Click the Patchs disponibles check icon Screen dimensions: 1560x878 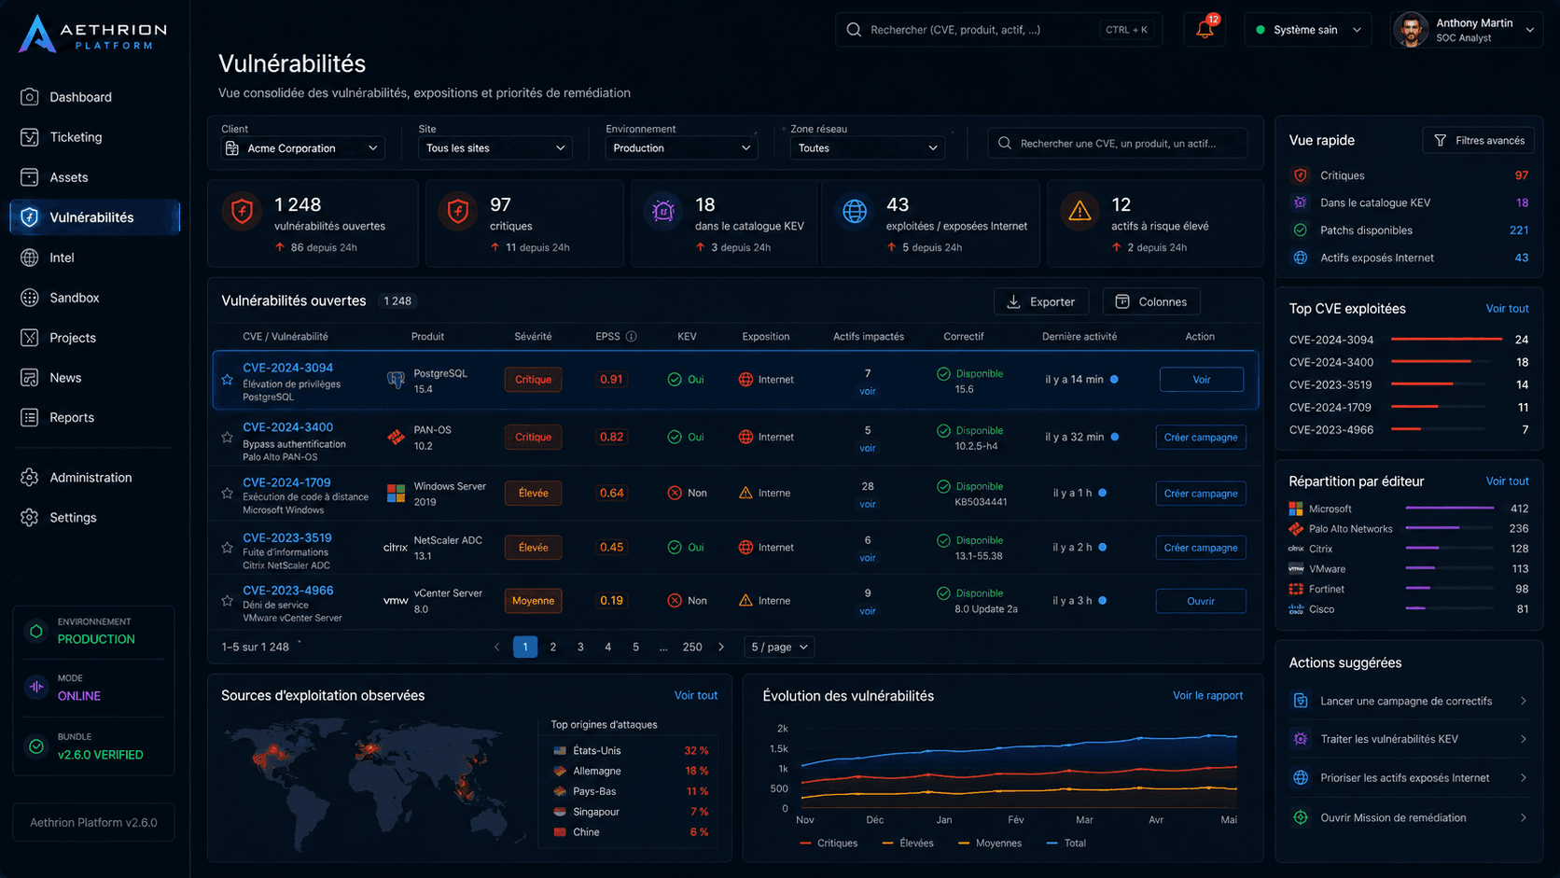click(x=1301, y=230)
